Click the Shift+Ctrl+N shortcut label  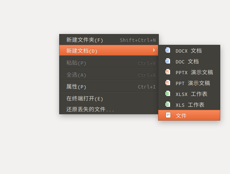point(138,40)
